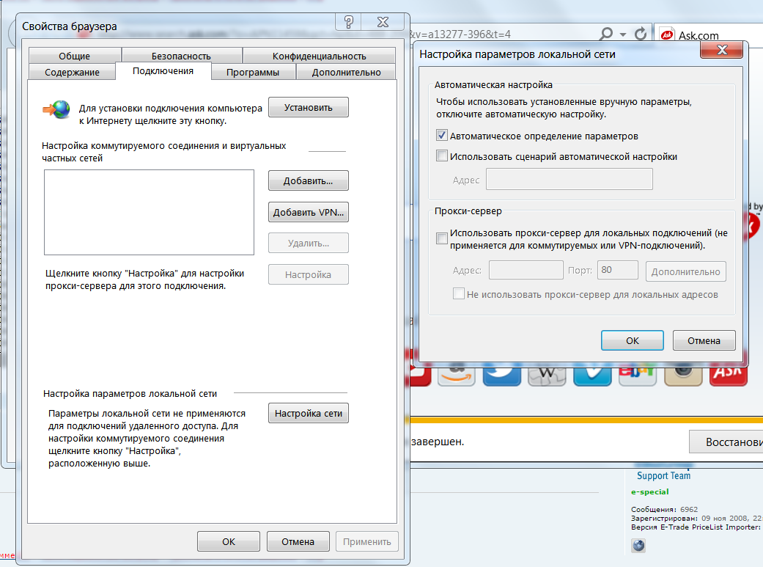Open the Конфиденциальность tab

[320, 56]
